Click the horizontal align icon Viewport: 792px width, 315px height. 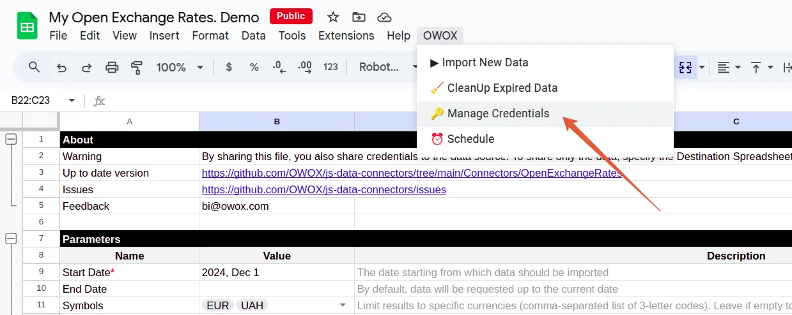(x=724, y=67)
